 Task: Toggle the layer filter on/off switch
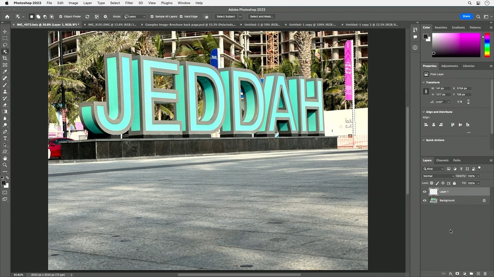479,168
